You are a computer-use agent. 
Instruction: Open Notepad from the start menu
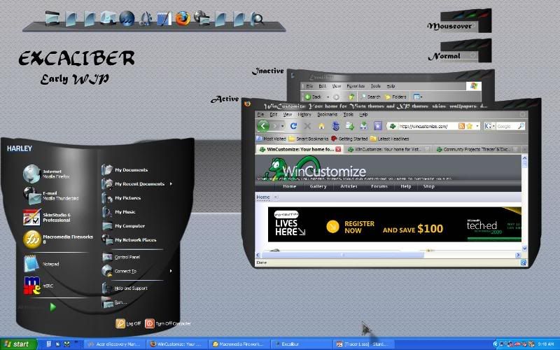[41, 264]
